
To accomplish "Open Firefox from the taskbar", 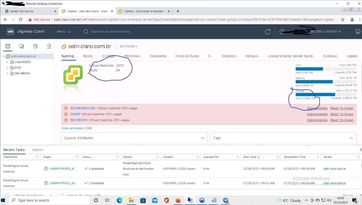I will pos(178,200).
